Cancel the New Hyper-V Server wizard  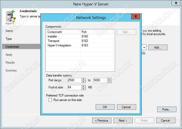pos(166,121)
